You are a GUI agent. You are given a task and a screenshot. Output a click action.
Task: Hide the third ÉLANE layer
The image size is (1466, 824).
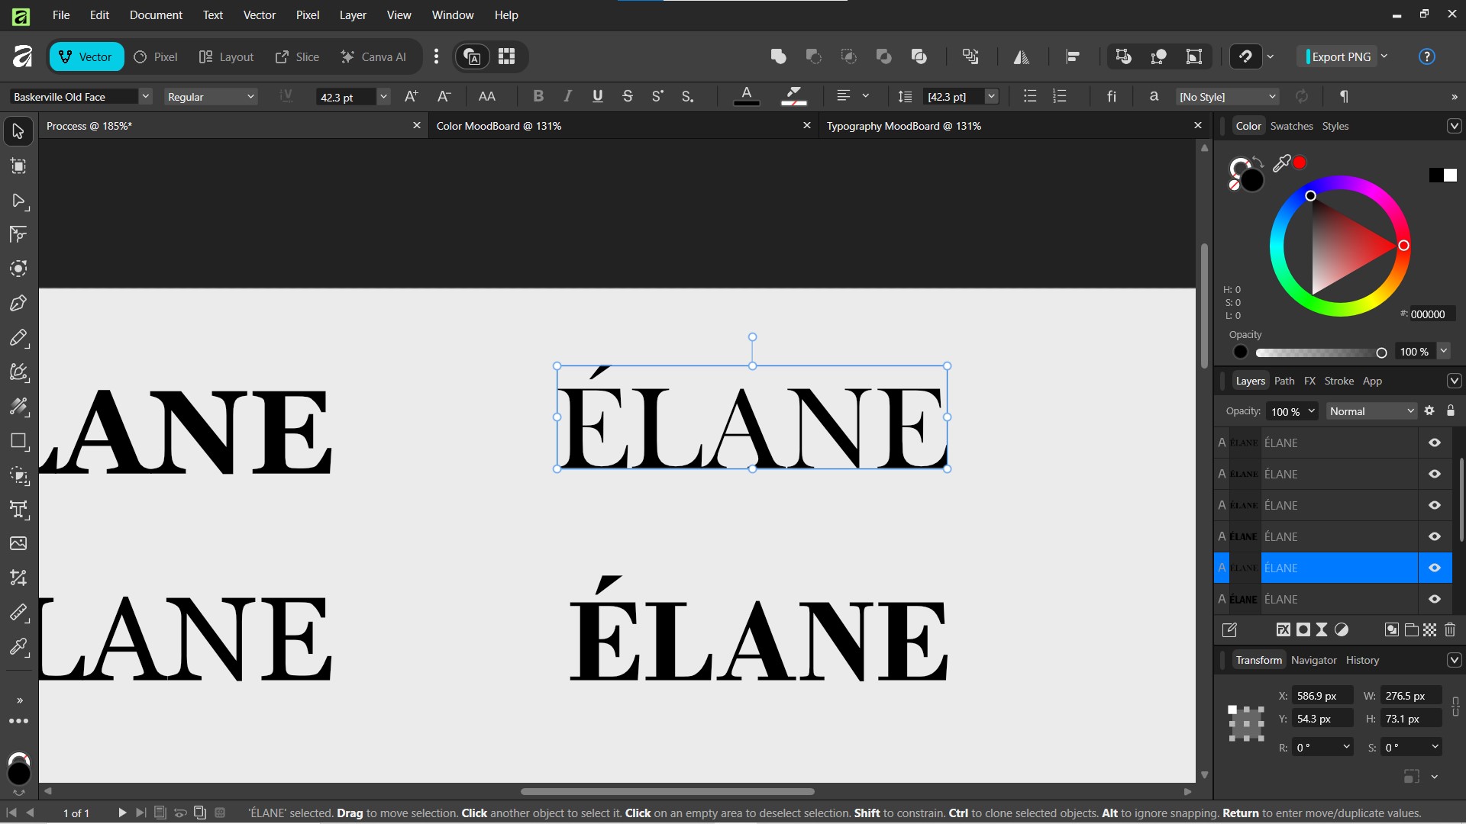point(1435,505)
